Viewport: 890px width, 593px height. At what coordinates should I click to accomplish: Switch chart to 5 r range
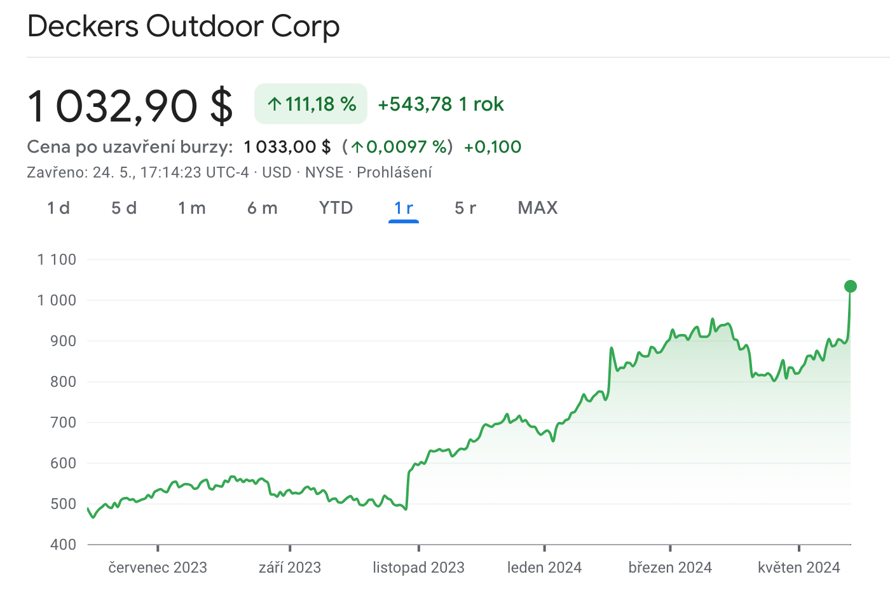coord(465,208)
